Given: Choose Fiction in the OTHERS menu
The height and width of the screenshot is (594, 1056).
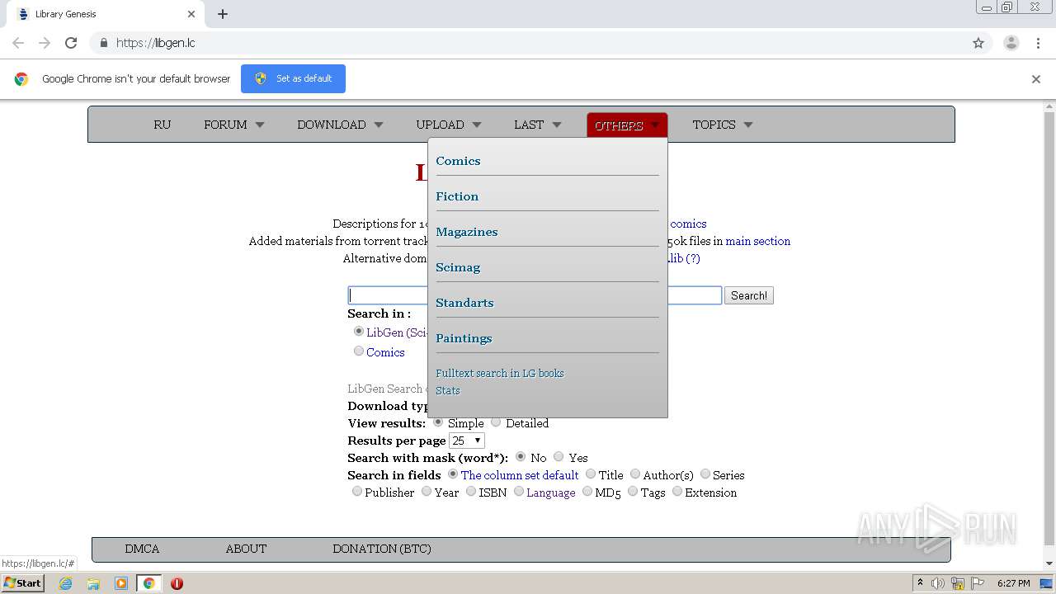Looking at the screenshot, I should (x=457, y=196).
